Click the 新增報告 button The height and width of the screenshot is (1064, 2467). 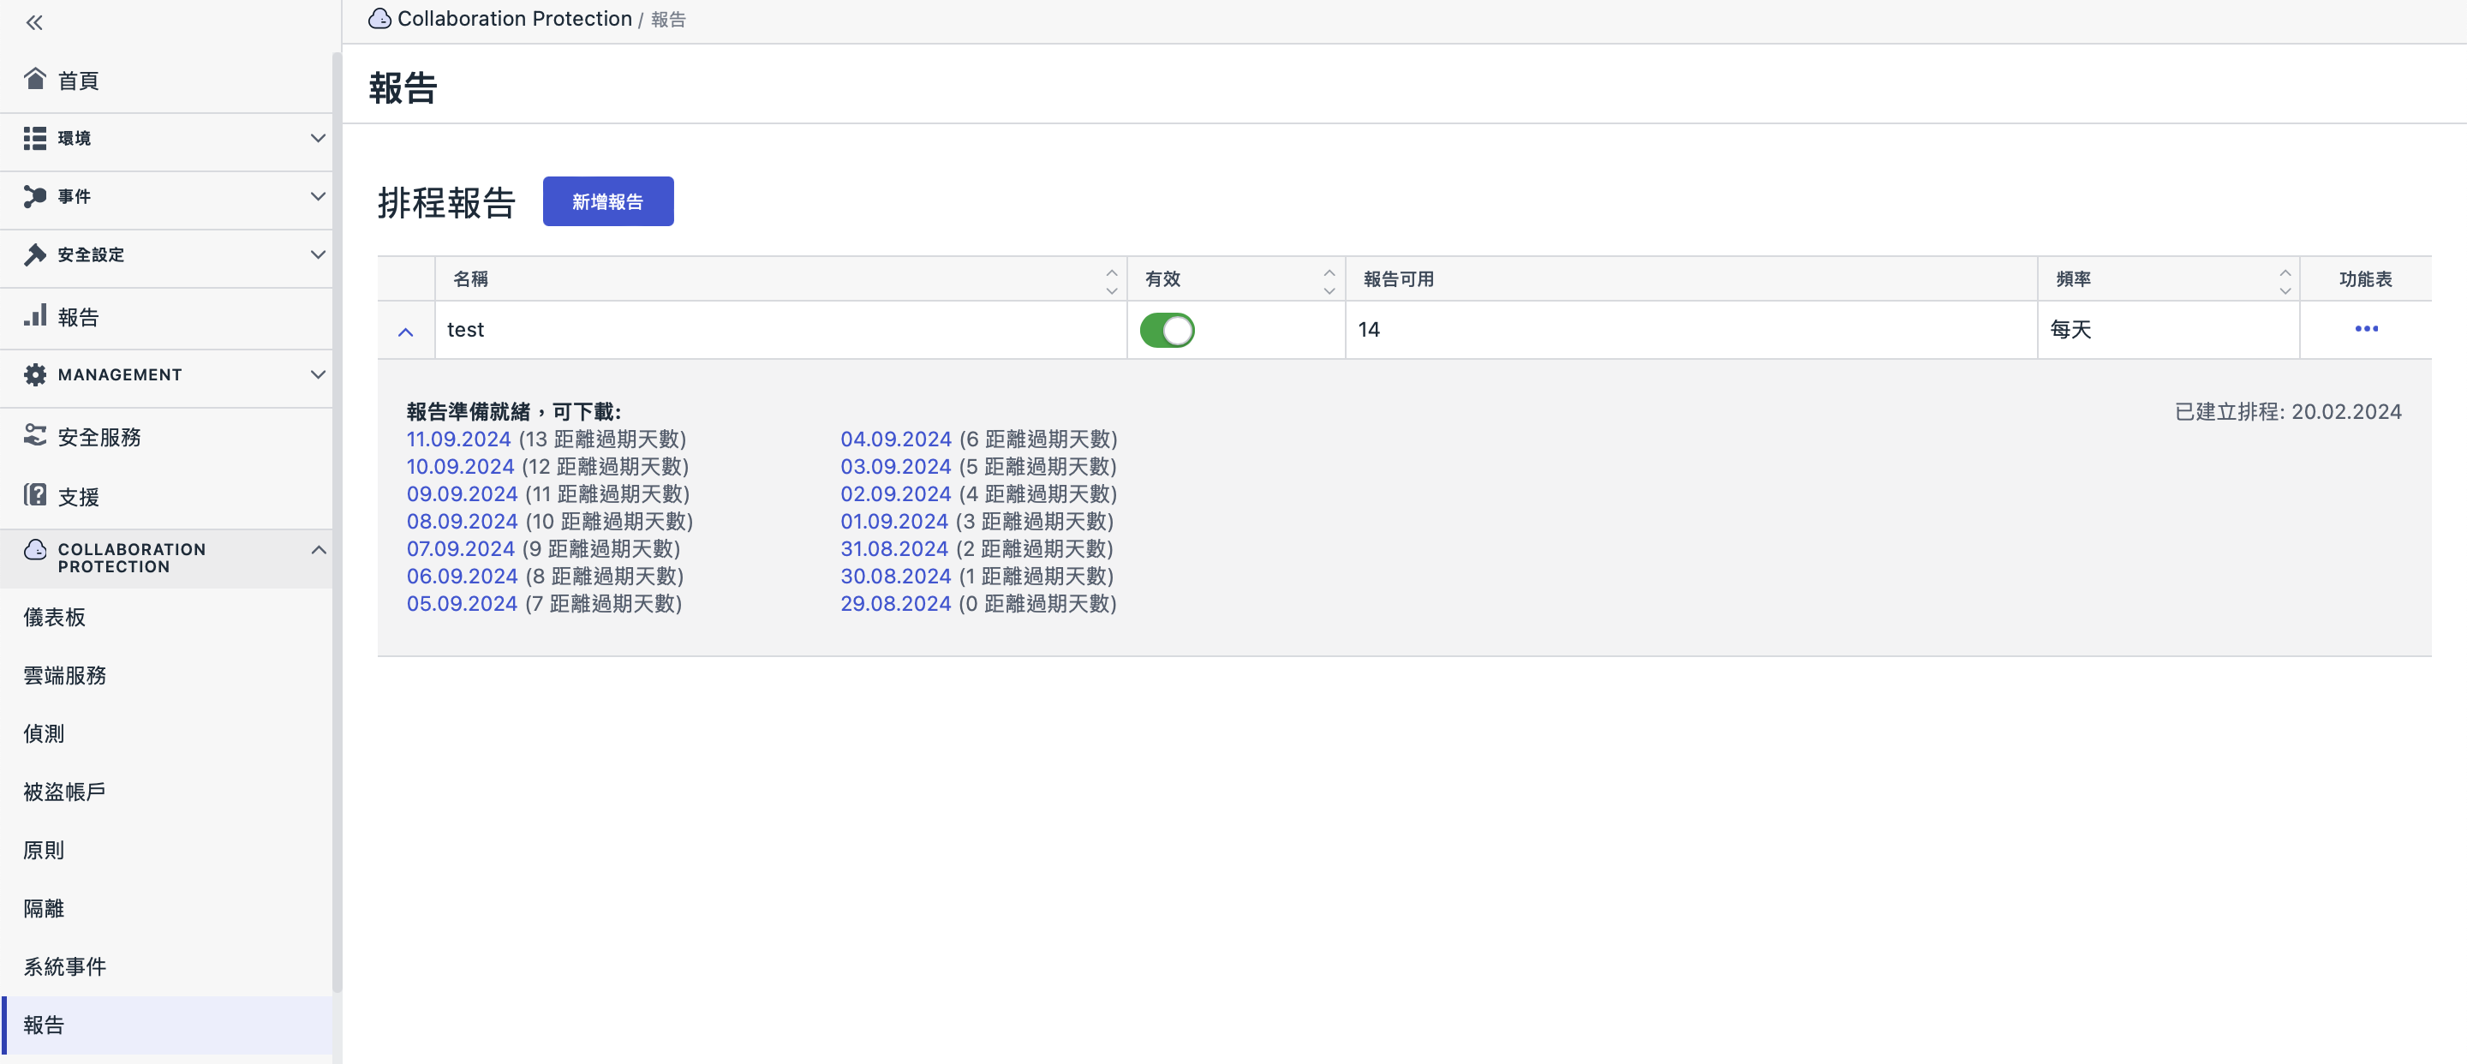click(x=608, y=201)
